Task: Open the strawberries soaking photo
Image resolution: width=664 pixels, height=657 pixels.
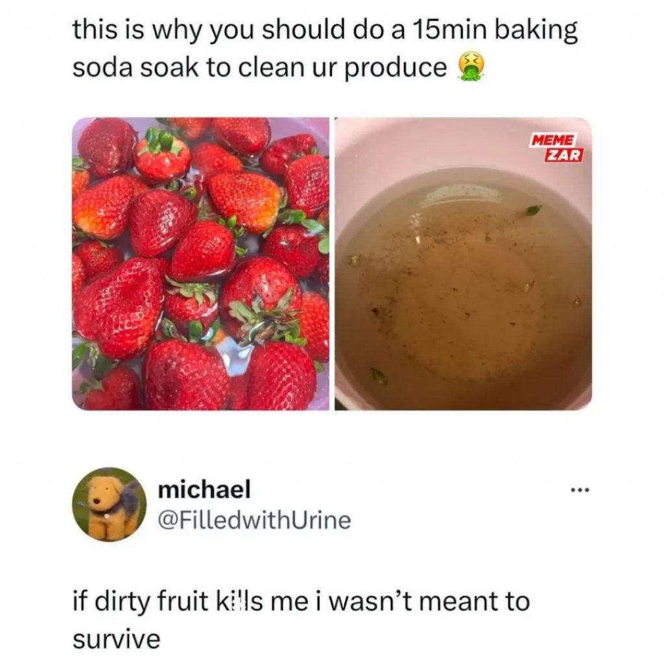Action: tap(200, 263)
